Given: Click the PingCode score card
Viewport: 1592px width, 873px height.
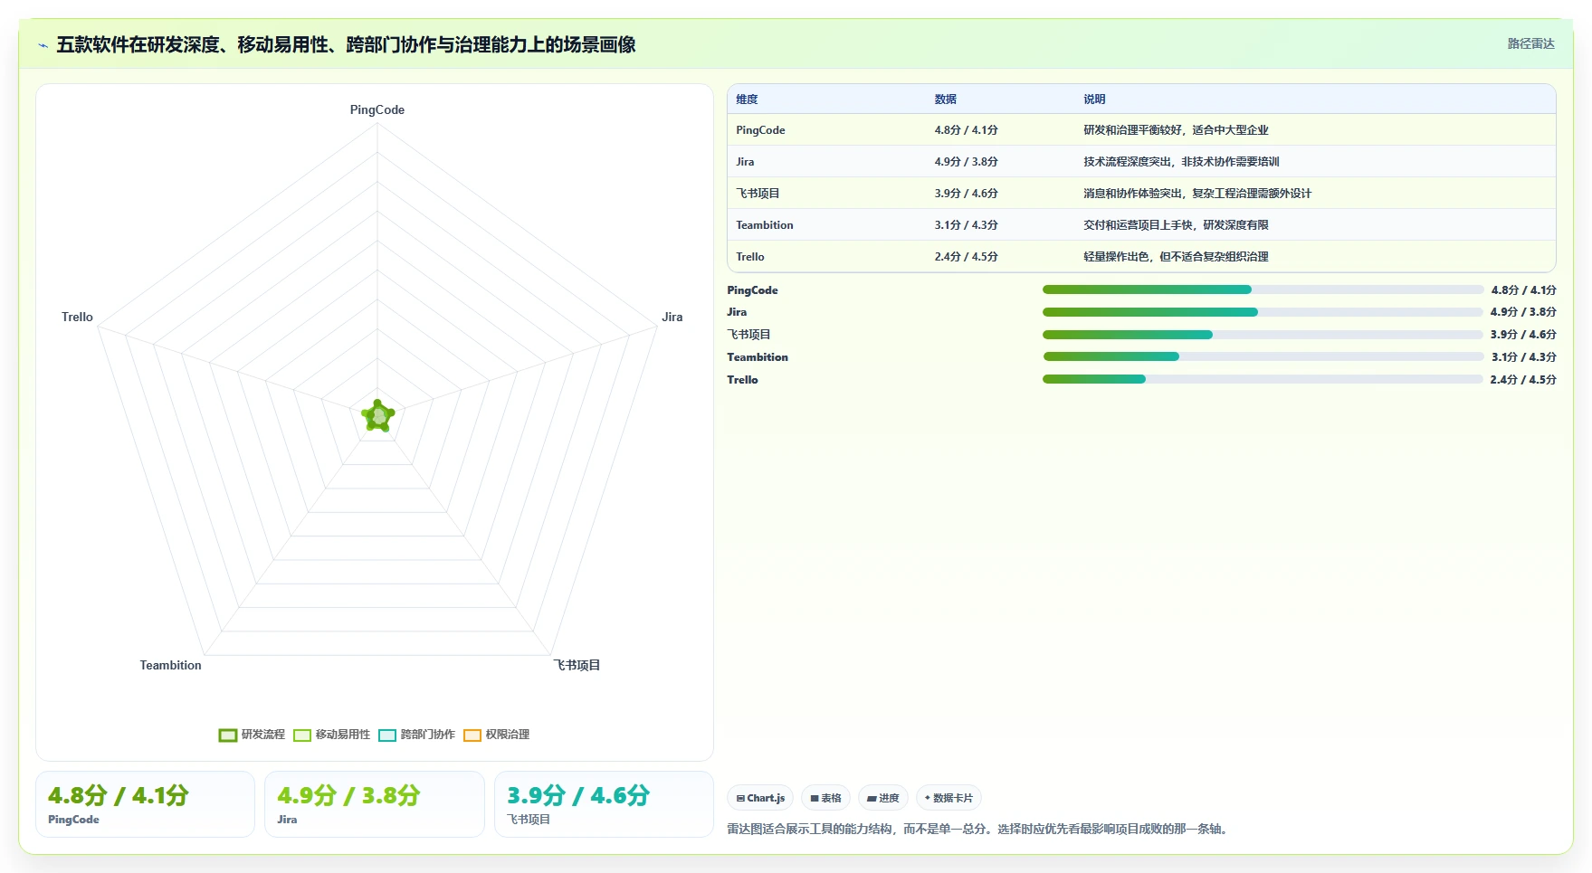Looking at the screenshot, I should click(145, 804).
